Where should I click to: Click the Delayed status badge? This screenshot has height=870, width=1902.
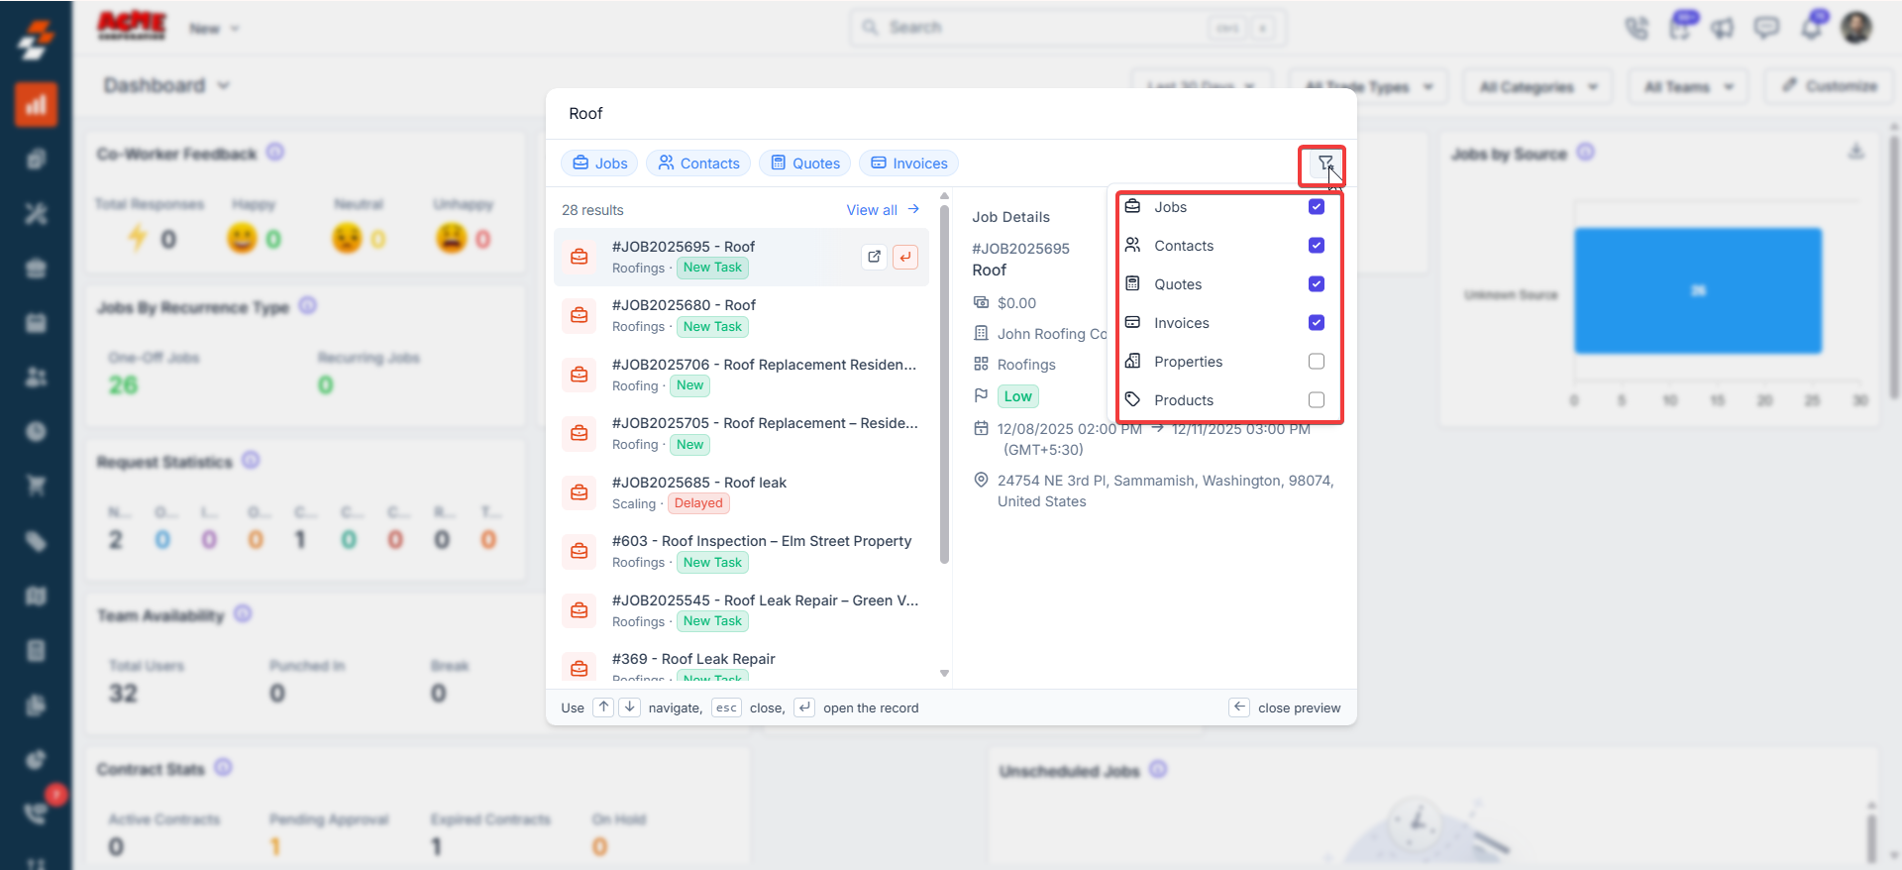(x=698, y=503)
